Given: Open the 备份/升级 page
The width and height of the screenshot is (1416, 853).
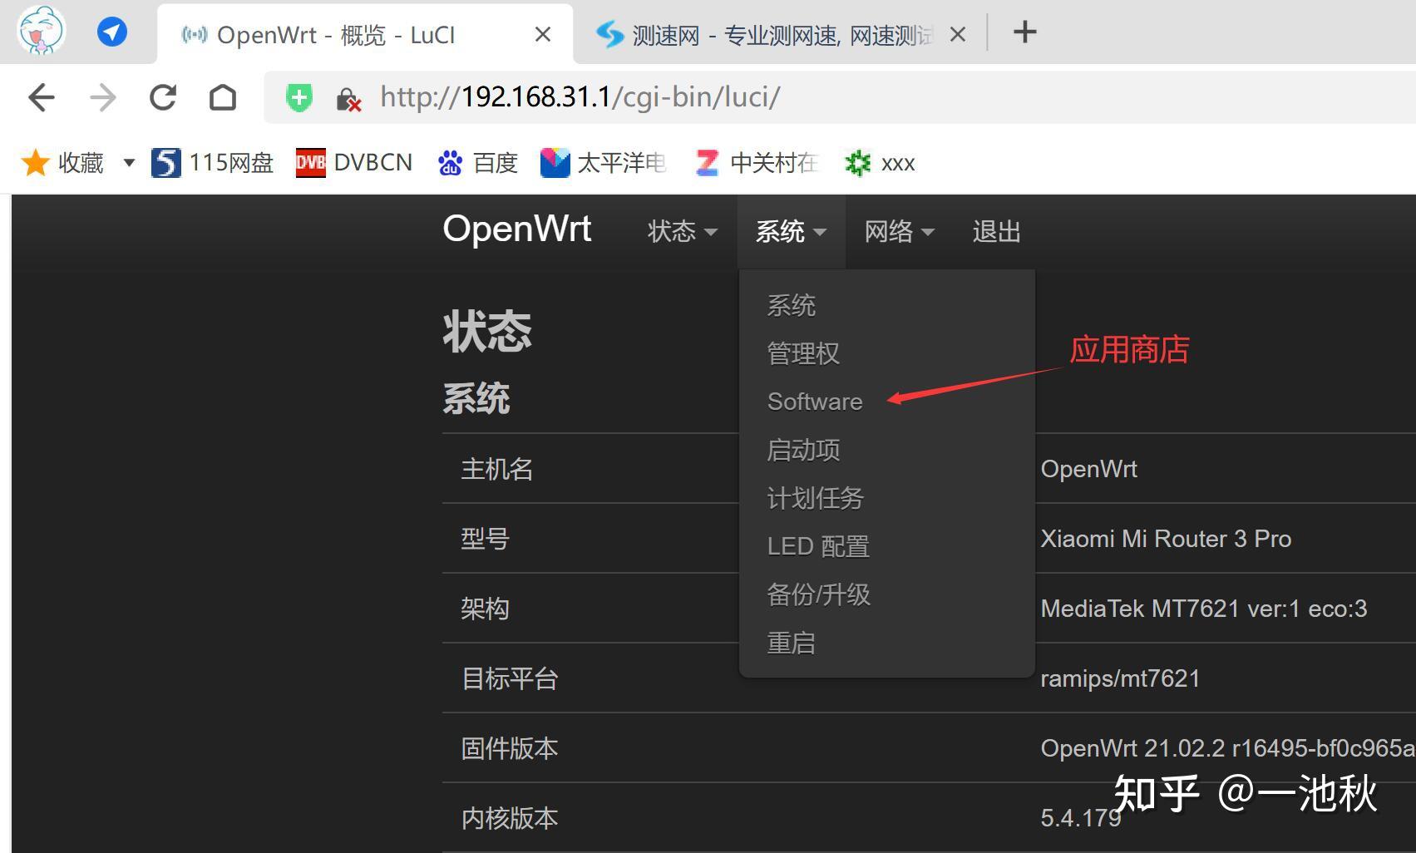Looking at the screenshot, I should [818, 594].
